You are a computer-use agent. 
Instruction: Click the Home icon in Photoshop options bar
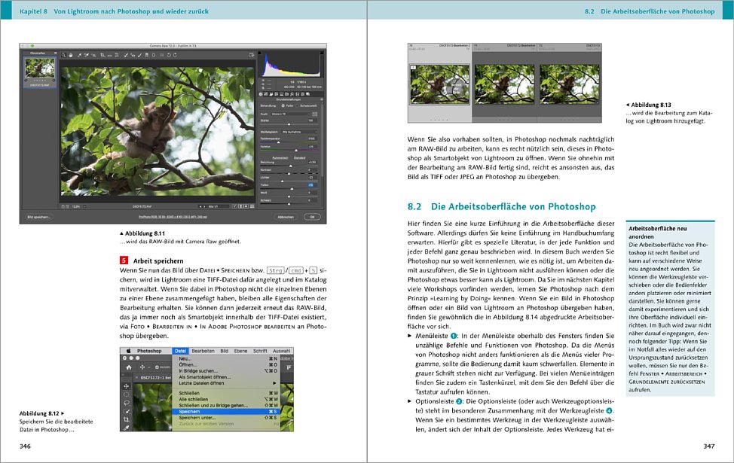(x=129, y=367)
